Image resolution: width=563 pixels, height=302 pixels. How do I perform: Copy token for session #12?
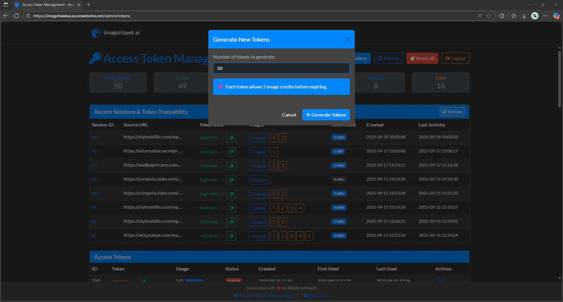pos(231,166)
